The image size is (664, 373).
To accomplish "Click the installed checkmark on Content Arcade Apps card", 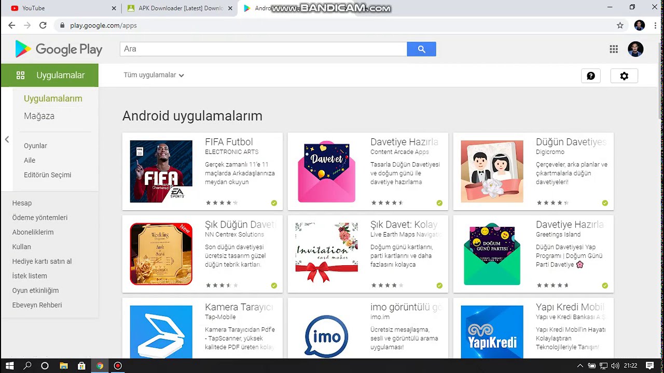I will coord(439,203).
